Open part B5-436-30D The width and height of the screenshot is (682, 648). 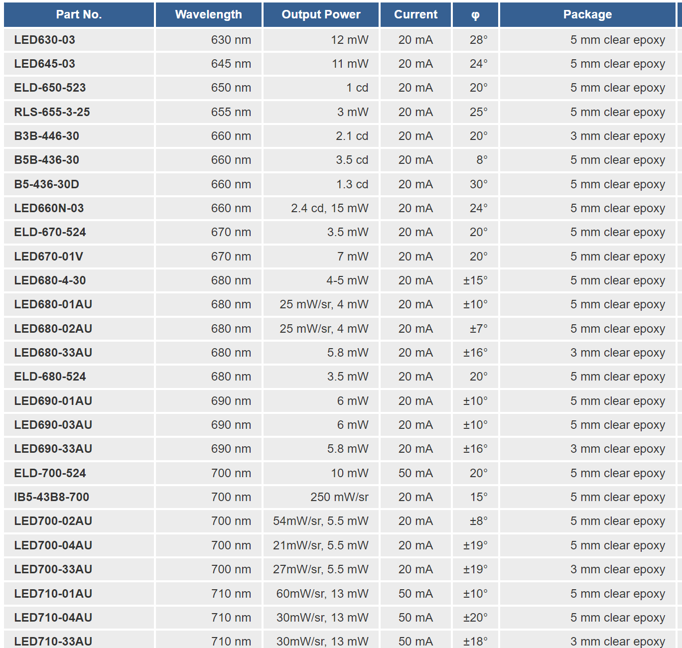pyautogui.click(x=47, y=184)
